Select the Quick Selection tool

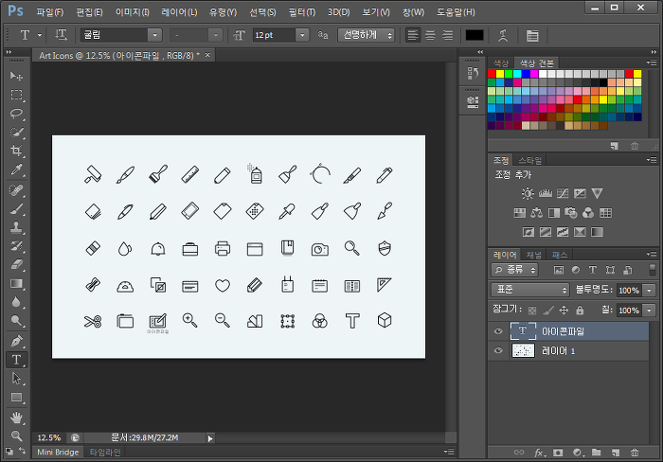[16, 132]
